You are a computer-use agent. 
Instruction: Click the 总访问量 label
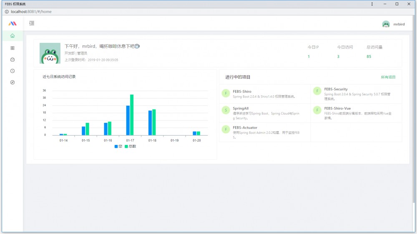click(374, 47)
